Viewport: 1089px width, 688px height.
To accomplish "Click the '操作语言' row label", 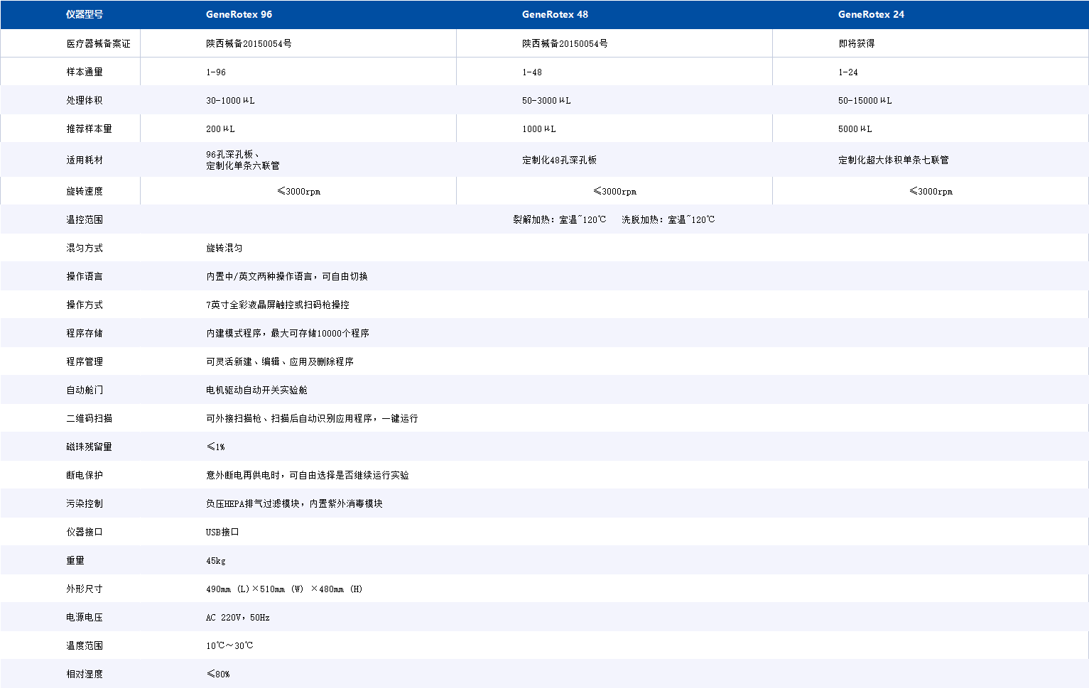I will [85, 276].
